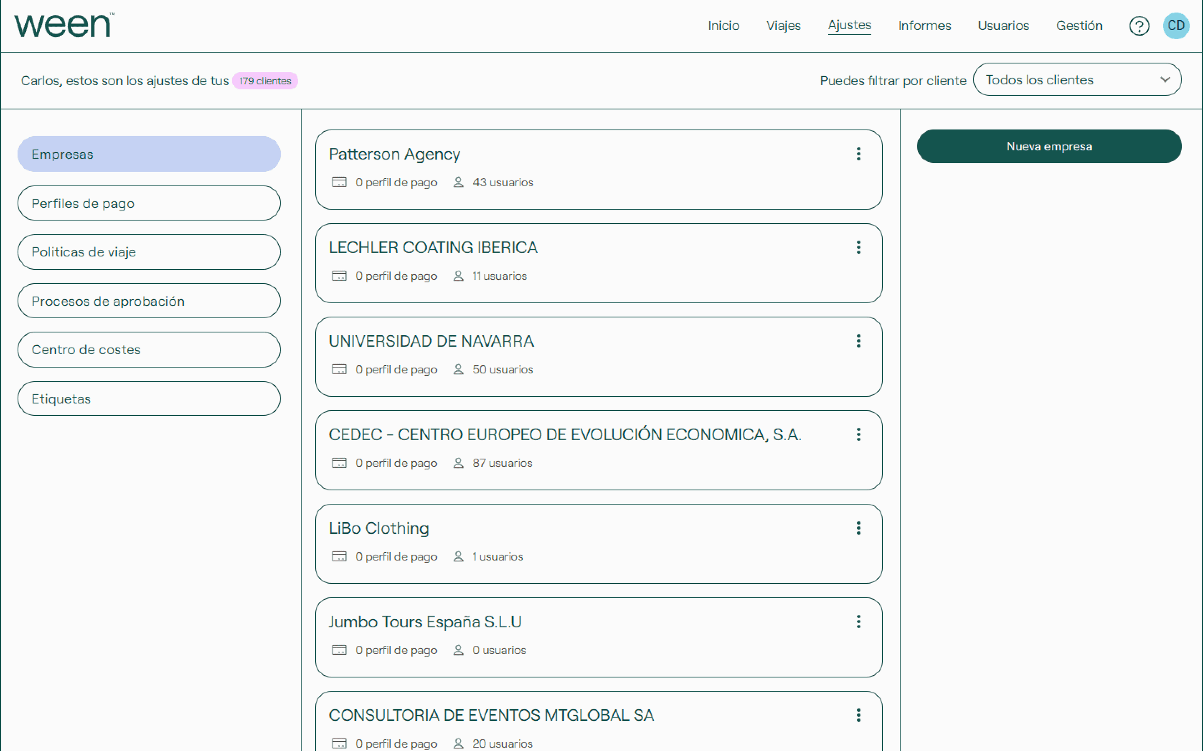This screenshot has width=1203, height=751.
Task: Open three-dot menu for CONSULTORIA DE EVENTOS MTGLOBAL
Action: click(x=858, y=715)
